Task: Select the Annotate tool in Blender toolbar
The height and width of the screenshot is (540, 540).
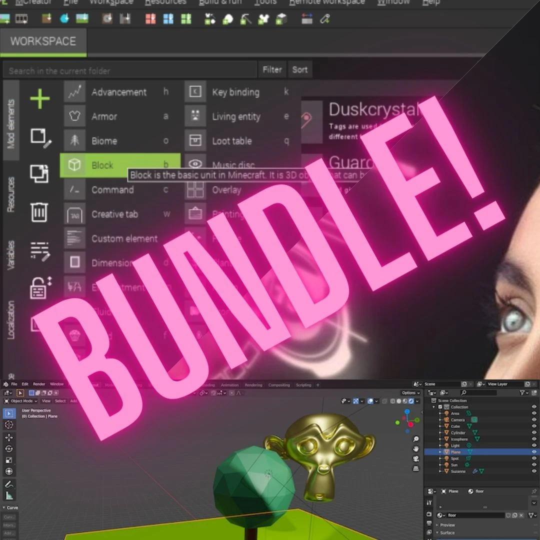Action: point(9,484)
